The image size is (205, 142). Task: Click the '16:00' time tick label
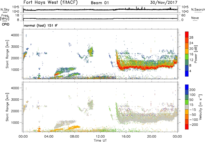pyautogui.click(x=126, y=137)
